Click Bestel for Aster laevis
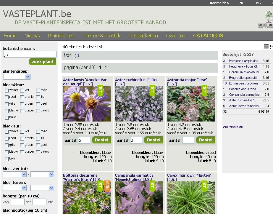The image size is (273, 214). coord(101,140)
